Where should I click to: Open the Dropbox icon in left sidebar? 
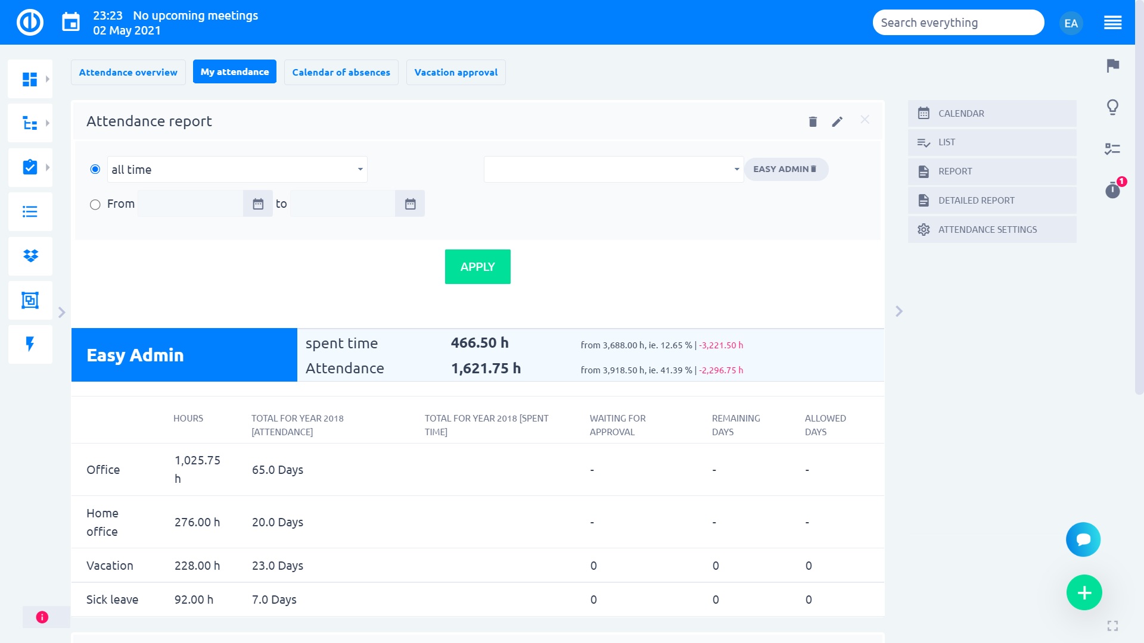[x=30, y=256]
